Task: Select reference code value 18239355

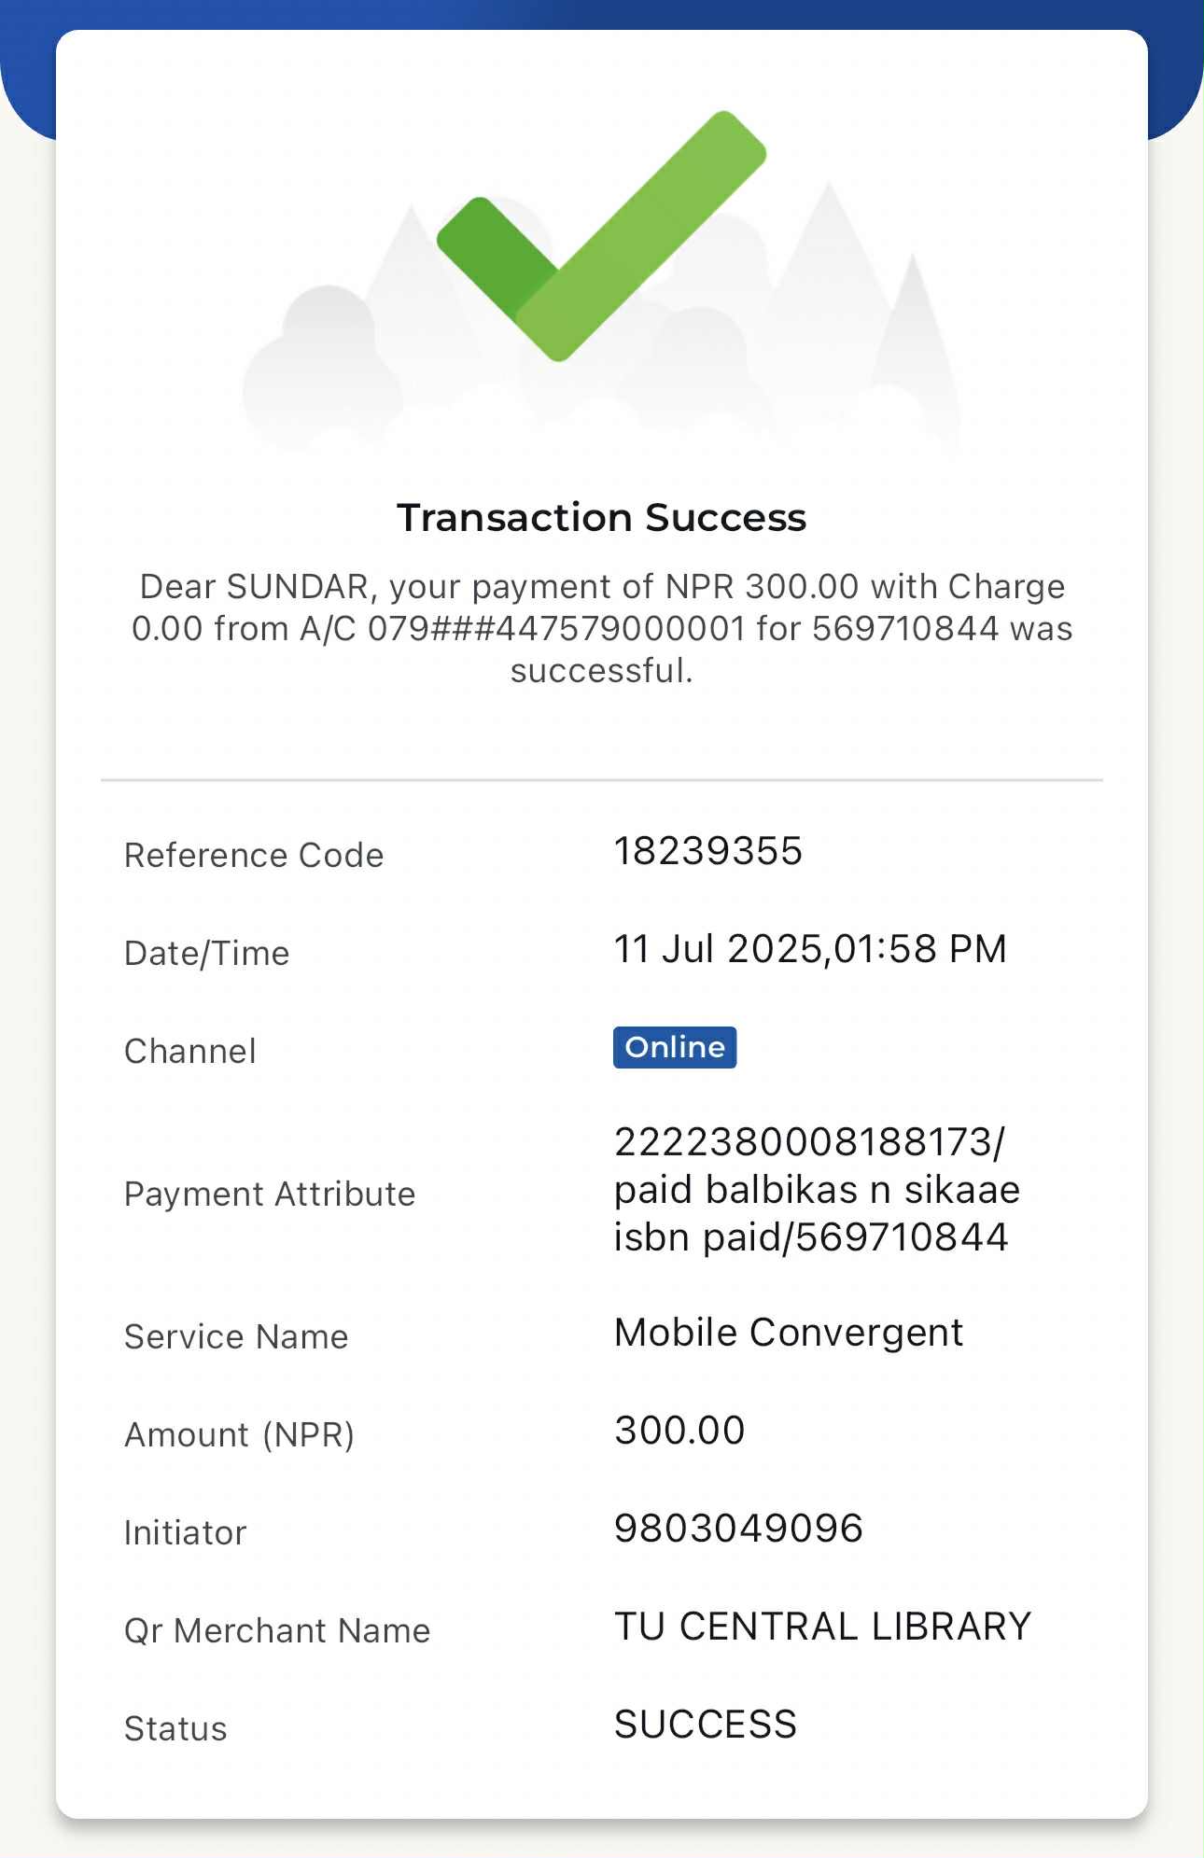Action: 707,851
